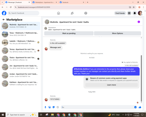This screenshot has width=146, height=117.
Task: Open the tab search dropdown arrow
Action: (2, 2)
